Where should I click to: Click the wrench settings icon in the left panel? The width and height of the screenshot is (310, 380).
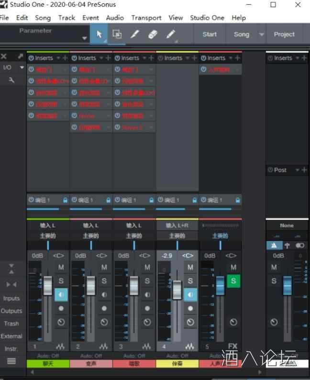pyautogui.click(x=11, y=80)
